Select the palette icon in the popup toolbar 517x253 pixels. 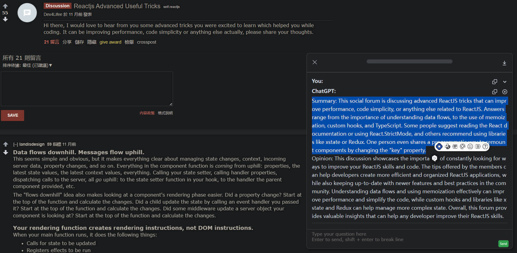462,146
